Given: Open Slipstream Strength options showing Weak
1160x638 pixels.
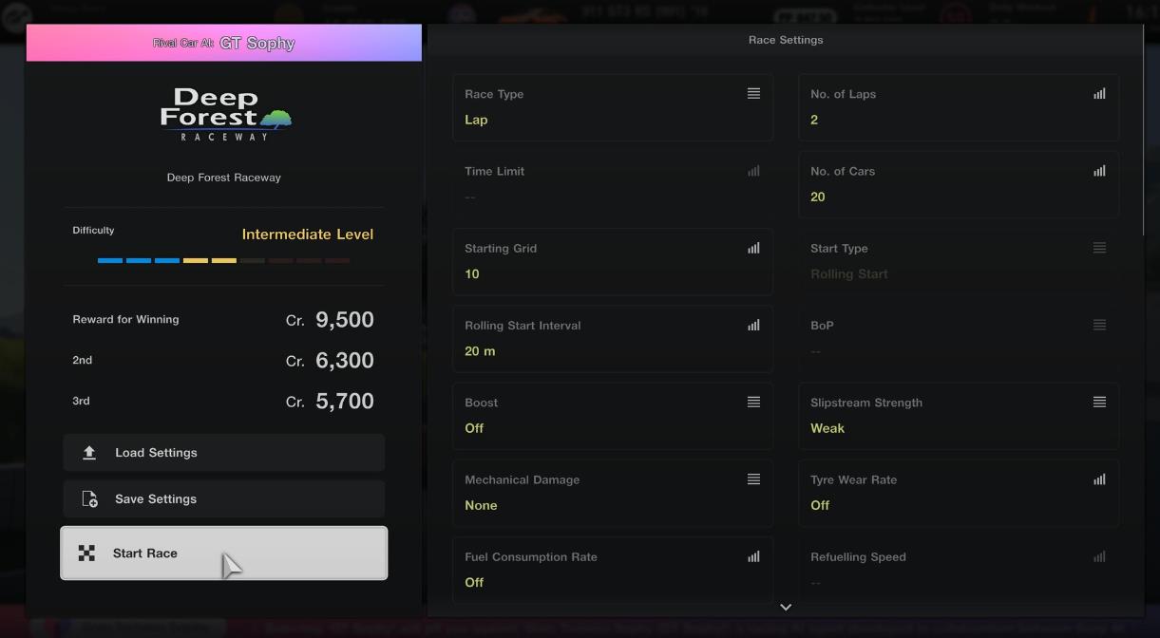Looking at the screenshot, I should (x=958, y=416).
